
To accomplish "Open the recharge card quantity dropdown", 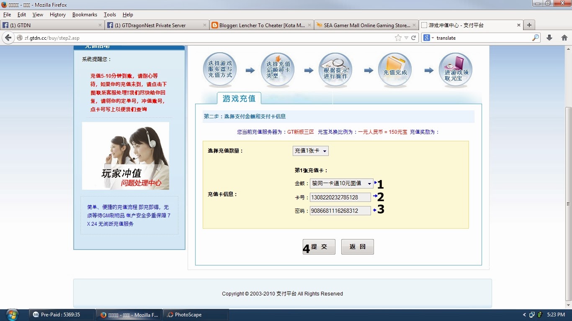I will pos(311,150).
